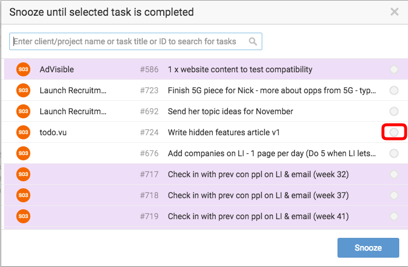Screen dimensions: 408x267
Task: Click the search magnifier icon
Action: coord(252,41)
